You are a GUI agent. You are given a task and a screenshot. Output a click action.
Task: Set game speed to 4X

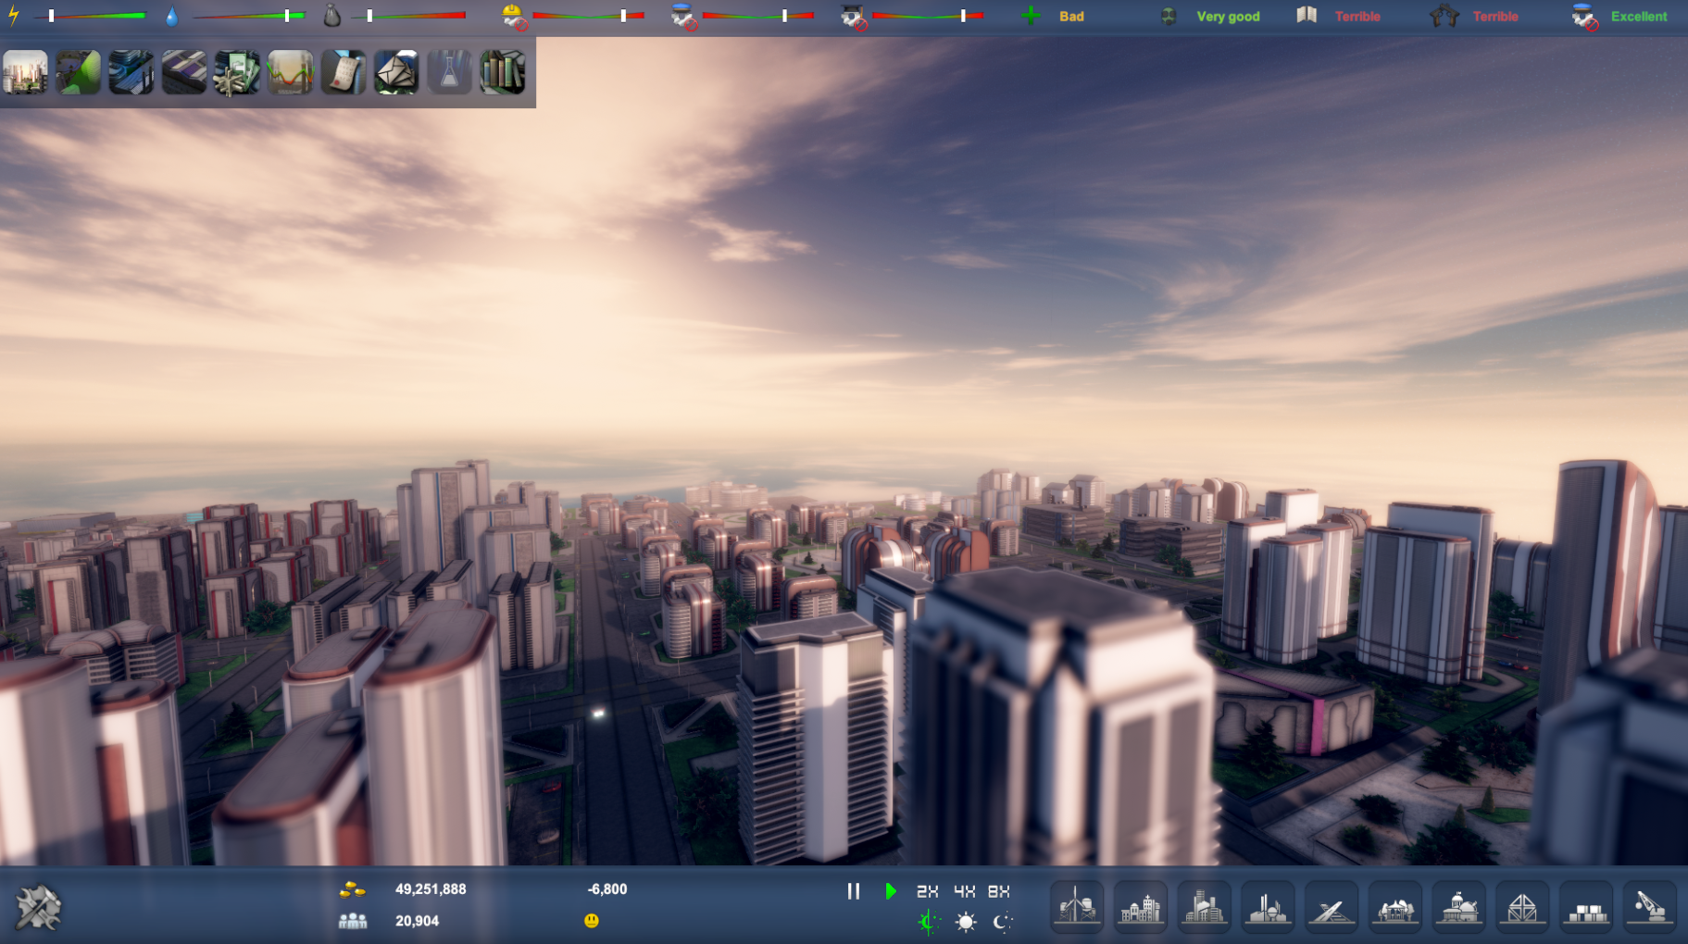click(x=964, y=890)
